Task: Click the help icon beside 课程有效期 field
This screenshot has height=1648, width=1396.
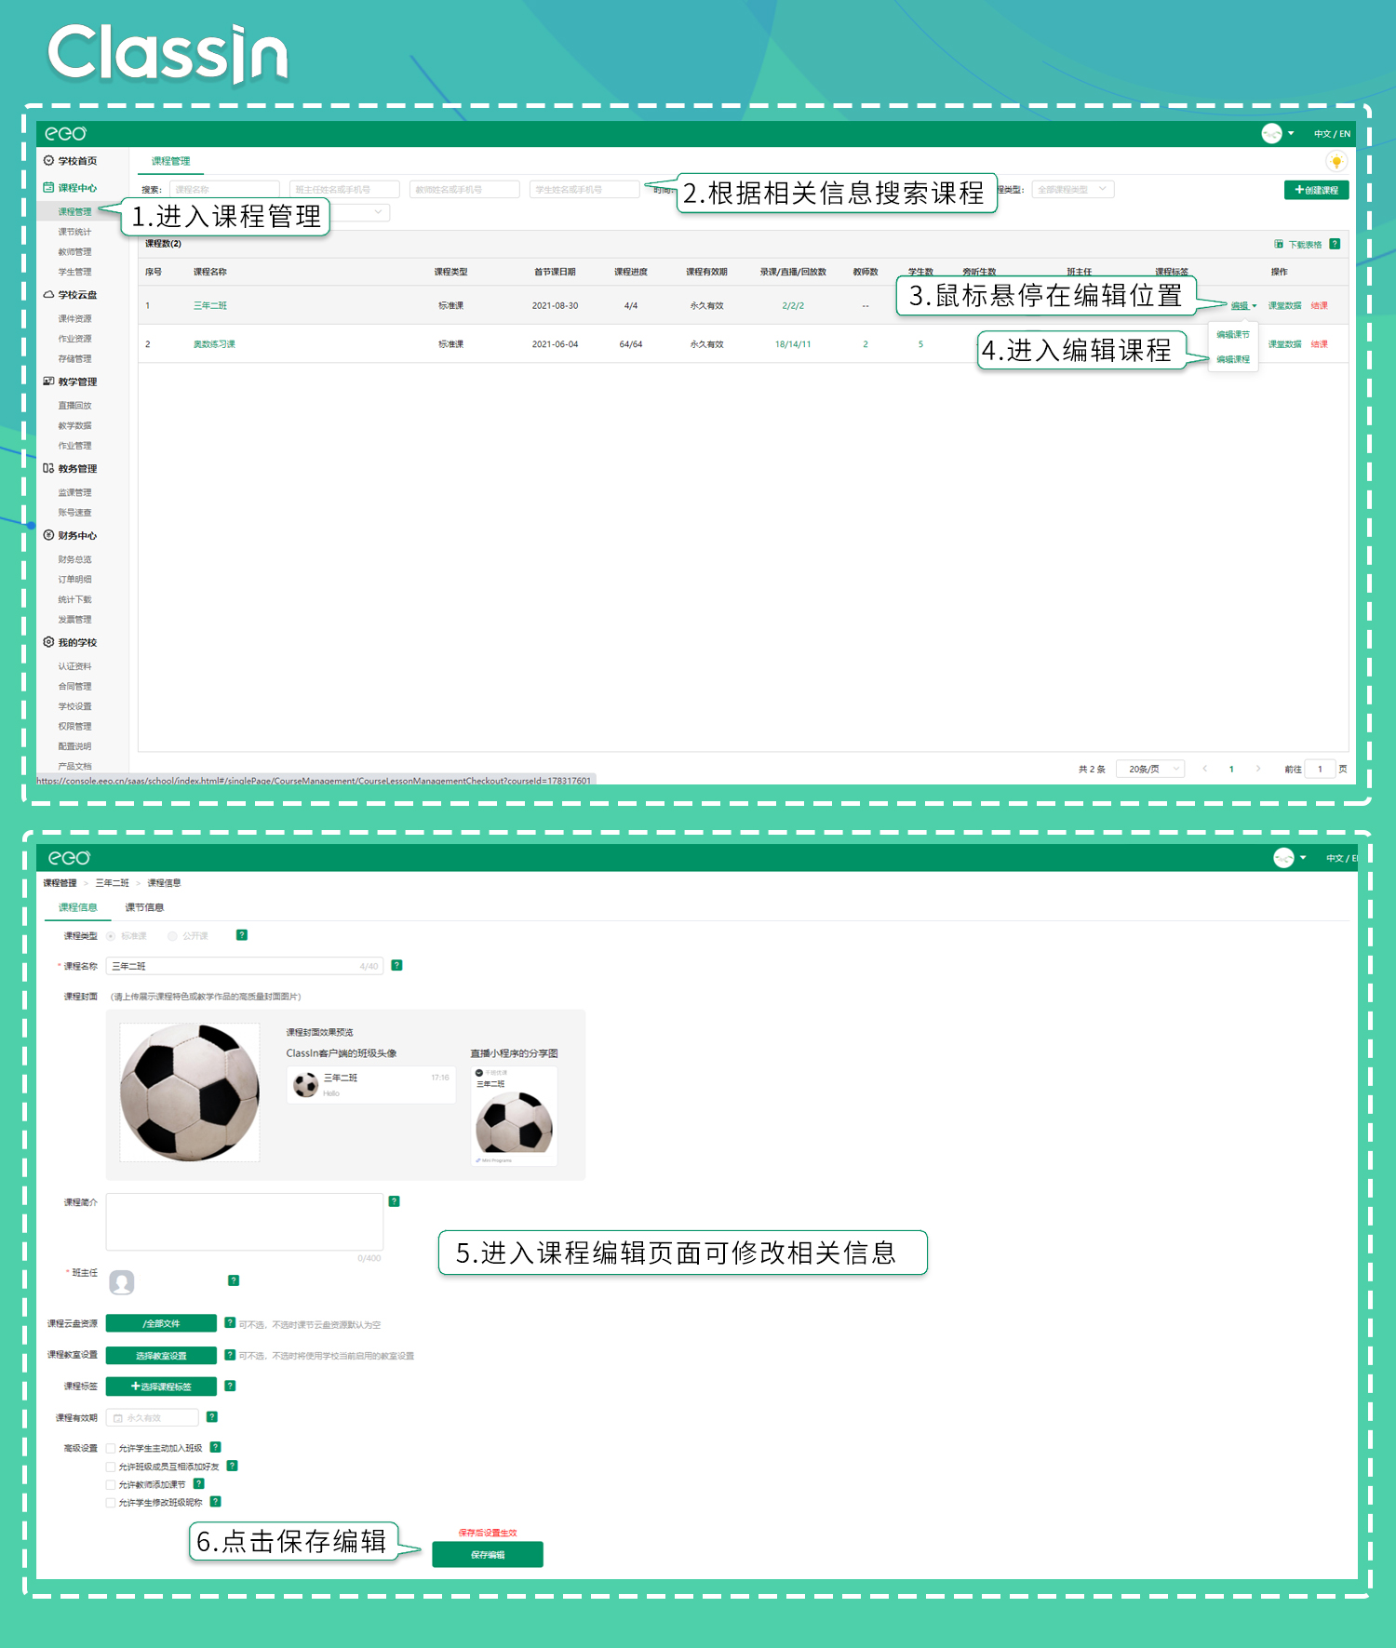Action: tap(212, 1416)
